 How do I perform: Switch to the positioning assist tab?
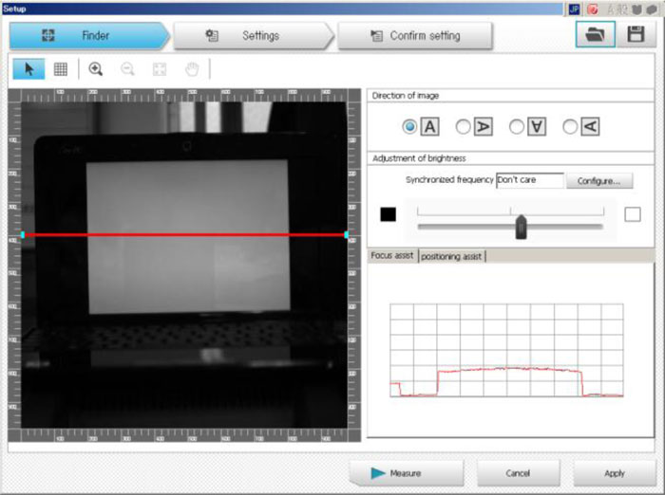[451, 257]
